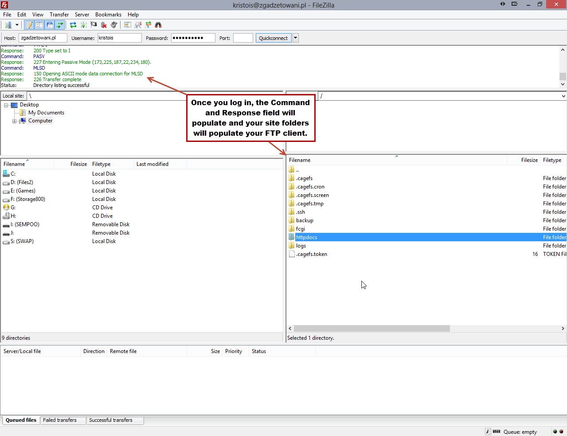Click the removable disk icon beside I: (SEMPOO)
This screenshot has width=567, height=436.
[6, 224]
